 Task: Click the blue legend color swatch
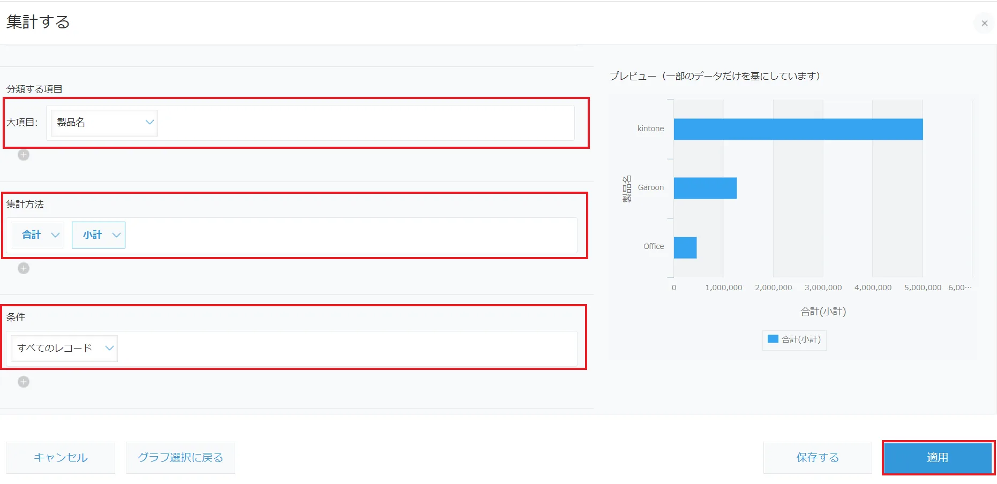tap(773, 339)
